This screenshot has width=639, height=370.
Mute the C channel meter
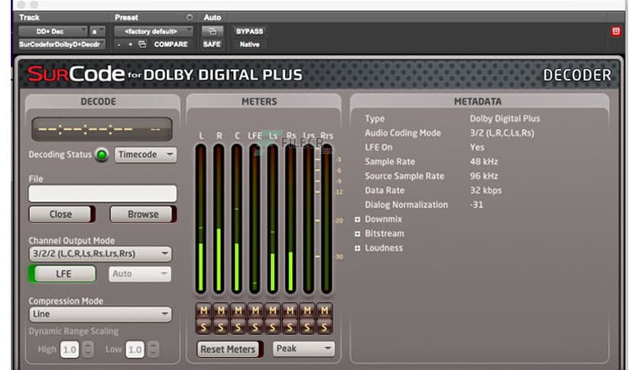(x=238, y=311)
